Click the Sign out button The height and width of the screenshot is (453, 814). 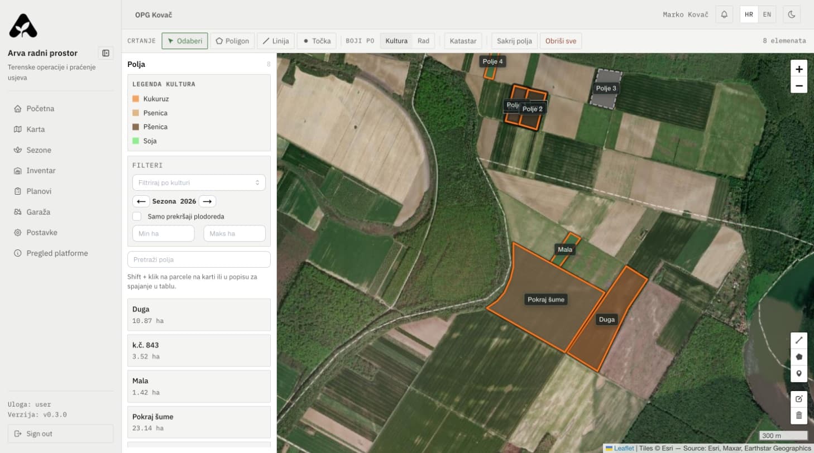click(x=60, y=433)
